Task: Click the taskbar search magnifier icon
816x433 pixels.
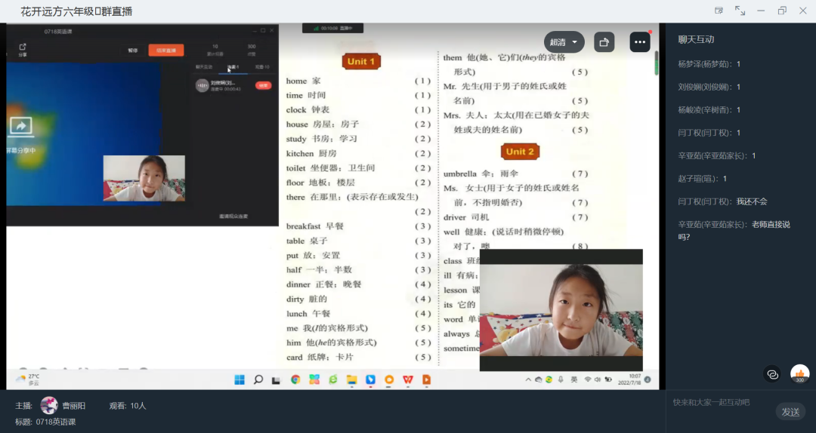Action: click(258, 379)
